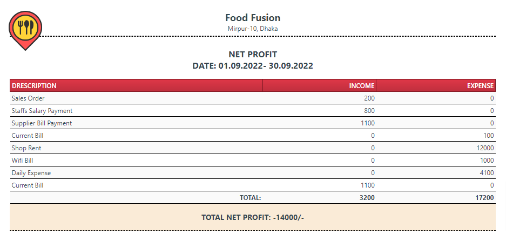Click the Daily Expense value 4100

pyautogui.click(x=487, y=173)
